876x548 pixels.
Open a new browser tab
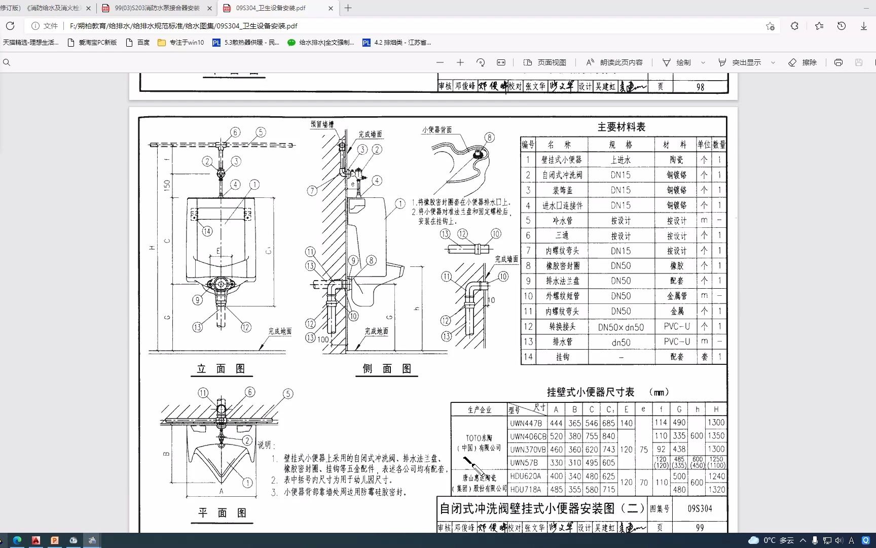click(348, 8)
